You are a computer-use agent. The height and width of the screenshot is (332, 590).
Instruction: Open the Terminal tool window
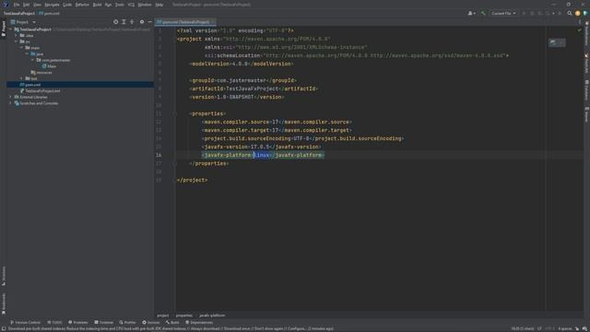click(x=104, y=323)
